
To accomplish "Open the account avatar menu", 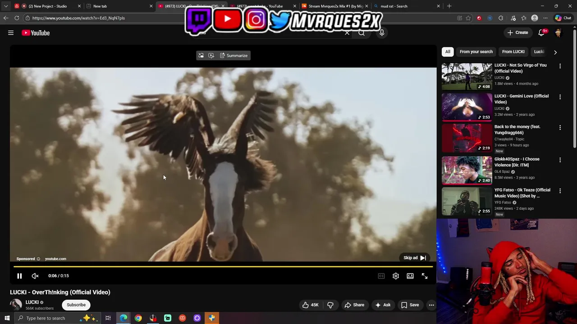I will pos(558,33).
